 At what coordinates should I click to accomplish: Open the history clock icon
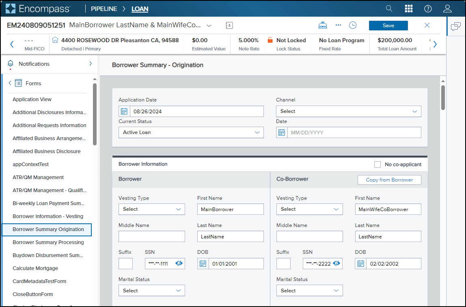tap(353, 25)
